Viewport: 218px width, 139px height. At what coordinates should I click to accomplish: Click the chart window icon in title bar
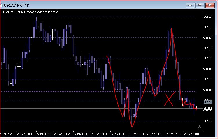(x=1, y=6)
